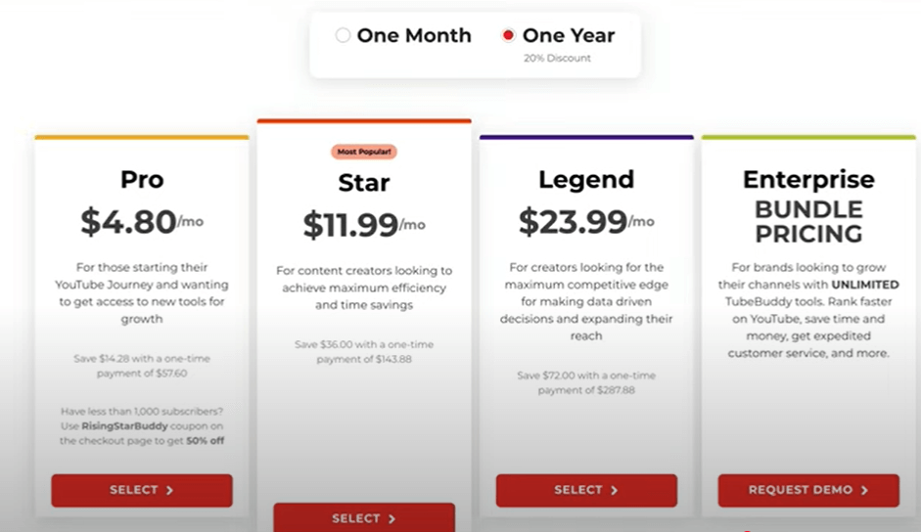Click the Enterprise plan heading
This screenshot has height=532, width=921.
tap(808, 180)
